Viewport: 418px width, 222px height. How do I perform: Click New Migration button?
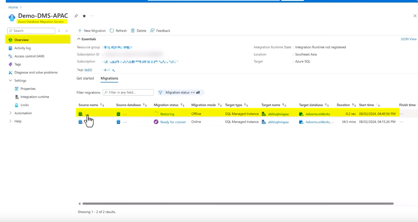click(92, 31)
